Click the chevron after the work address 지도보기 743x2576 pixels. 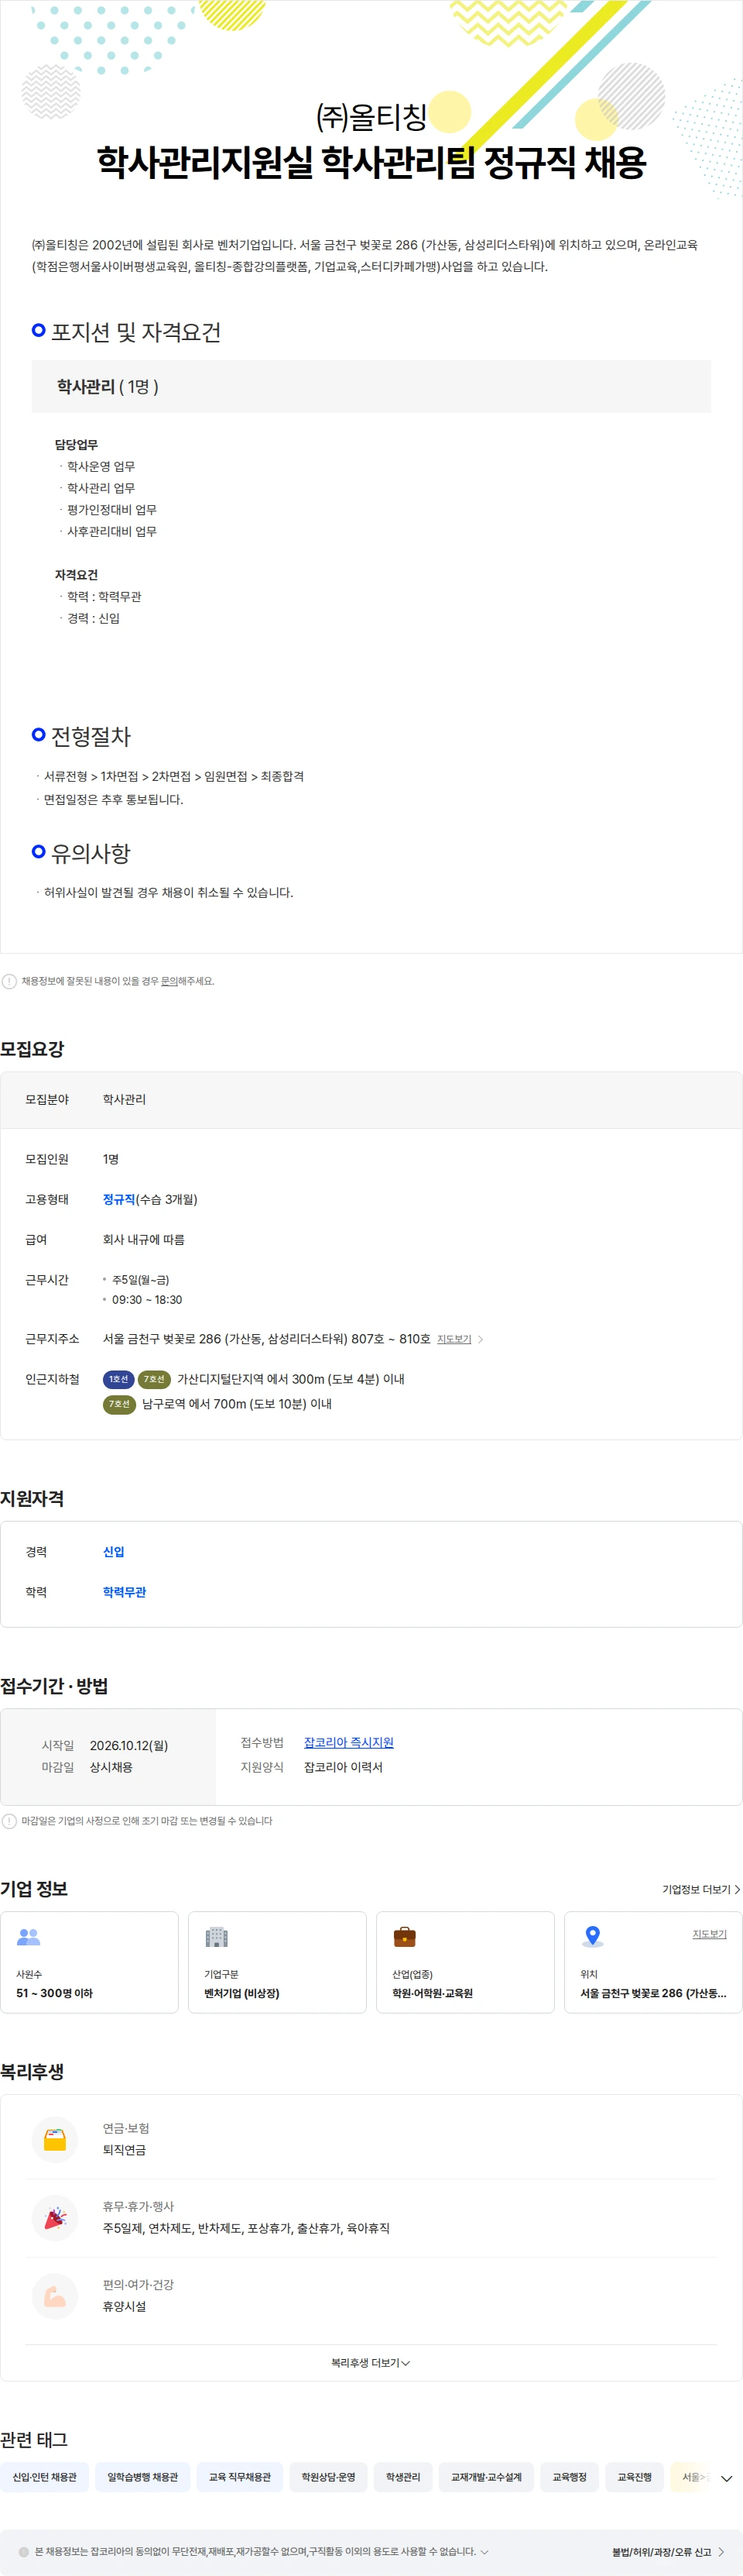pos(481,1339)
